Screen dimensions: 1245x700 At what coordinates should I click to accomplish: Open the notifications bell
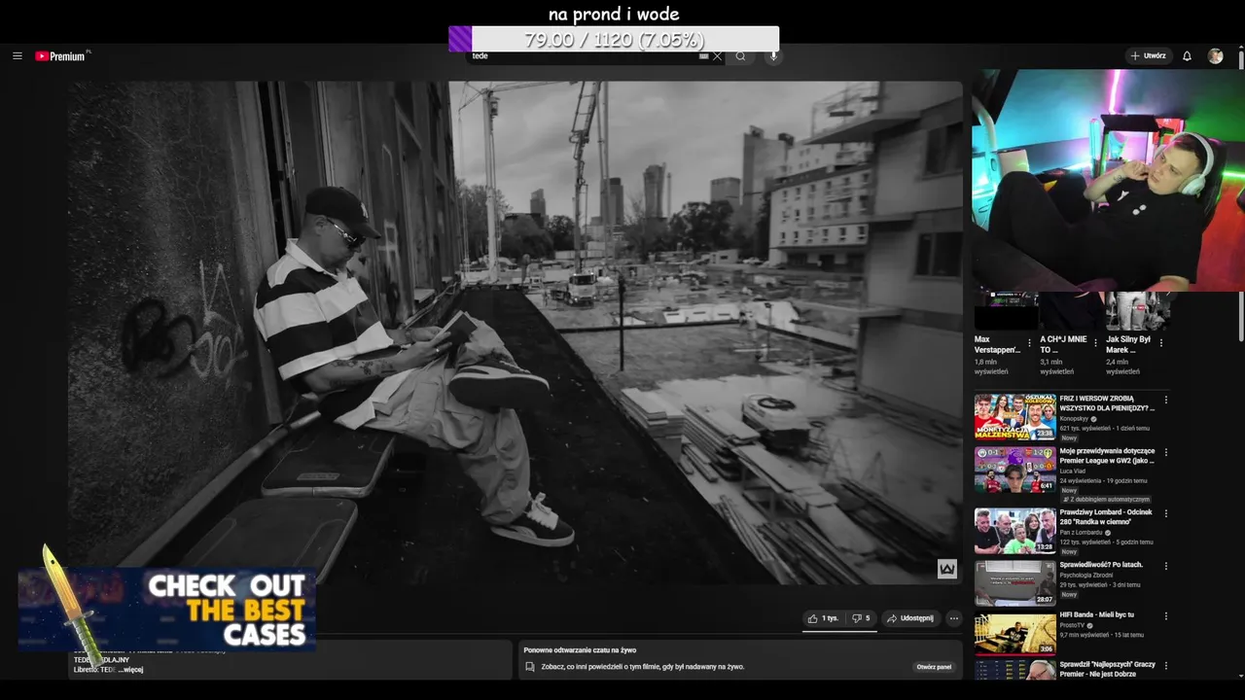[1187, 56]
